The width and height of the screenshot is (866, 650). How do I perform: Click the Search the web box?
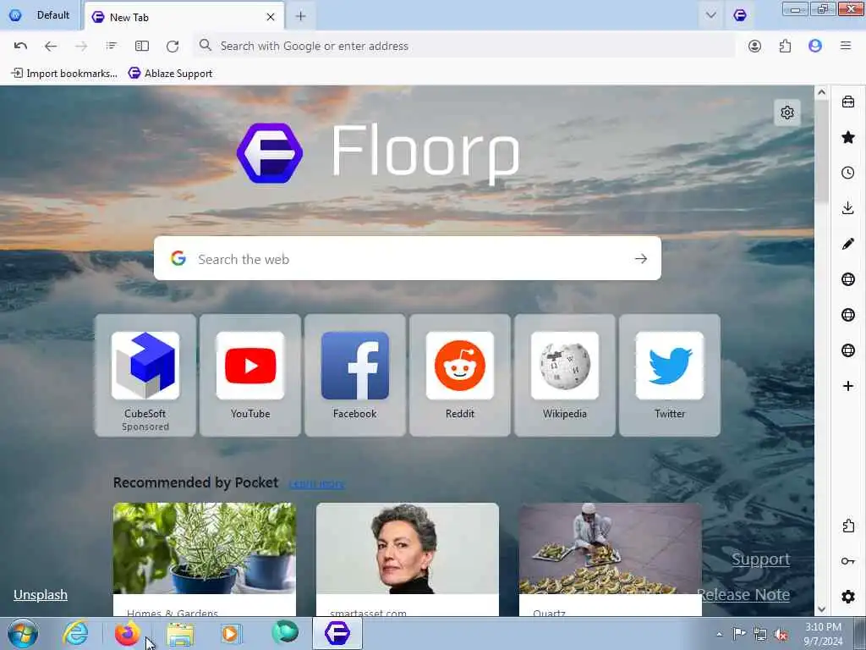pos(407,258)
